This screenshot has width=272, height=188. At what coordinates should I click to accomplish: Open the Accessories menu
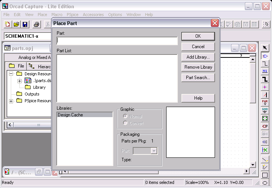click(x=93, y=15)
